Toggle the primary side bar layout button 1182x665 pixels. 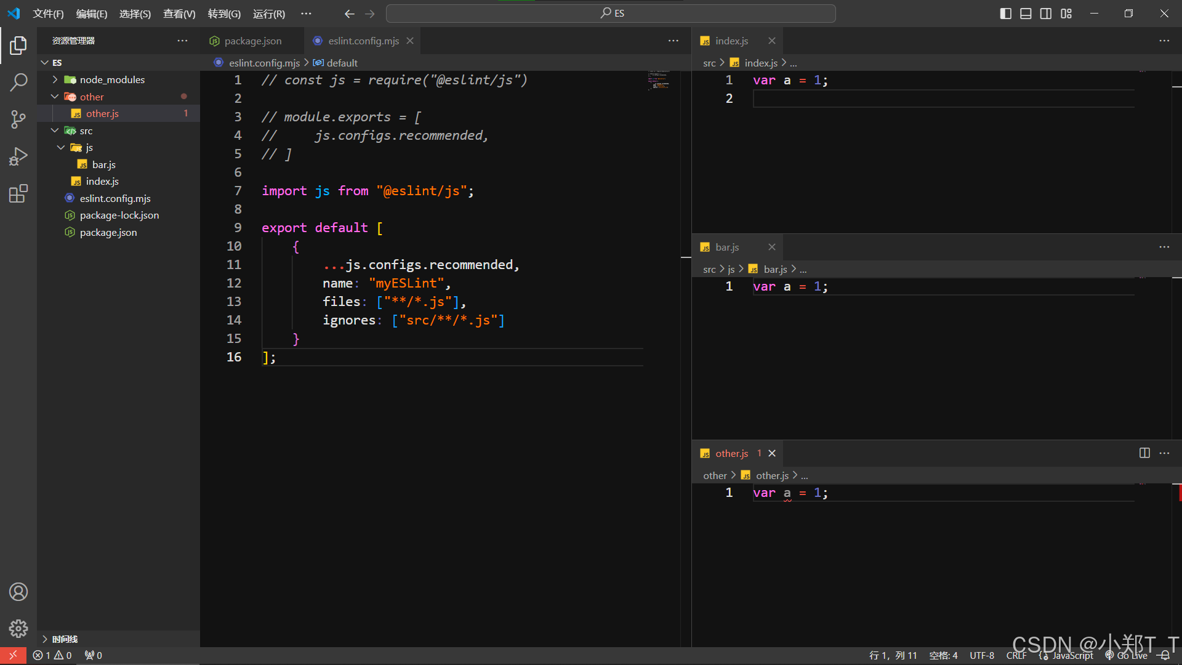coord(1006,14)
